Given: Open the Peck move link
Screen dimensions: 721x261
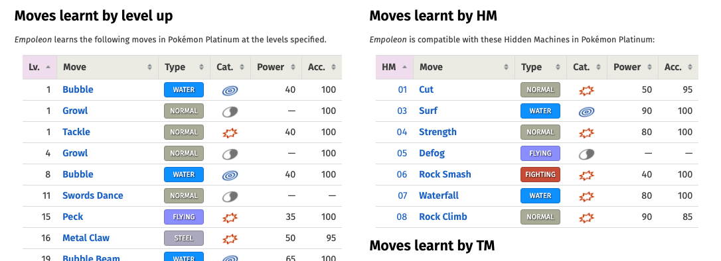Looking at the screenshot, I should [72, 217].
